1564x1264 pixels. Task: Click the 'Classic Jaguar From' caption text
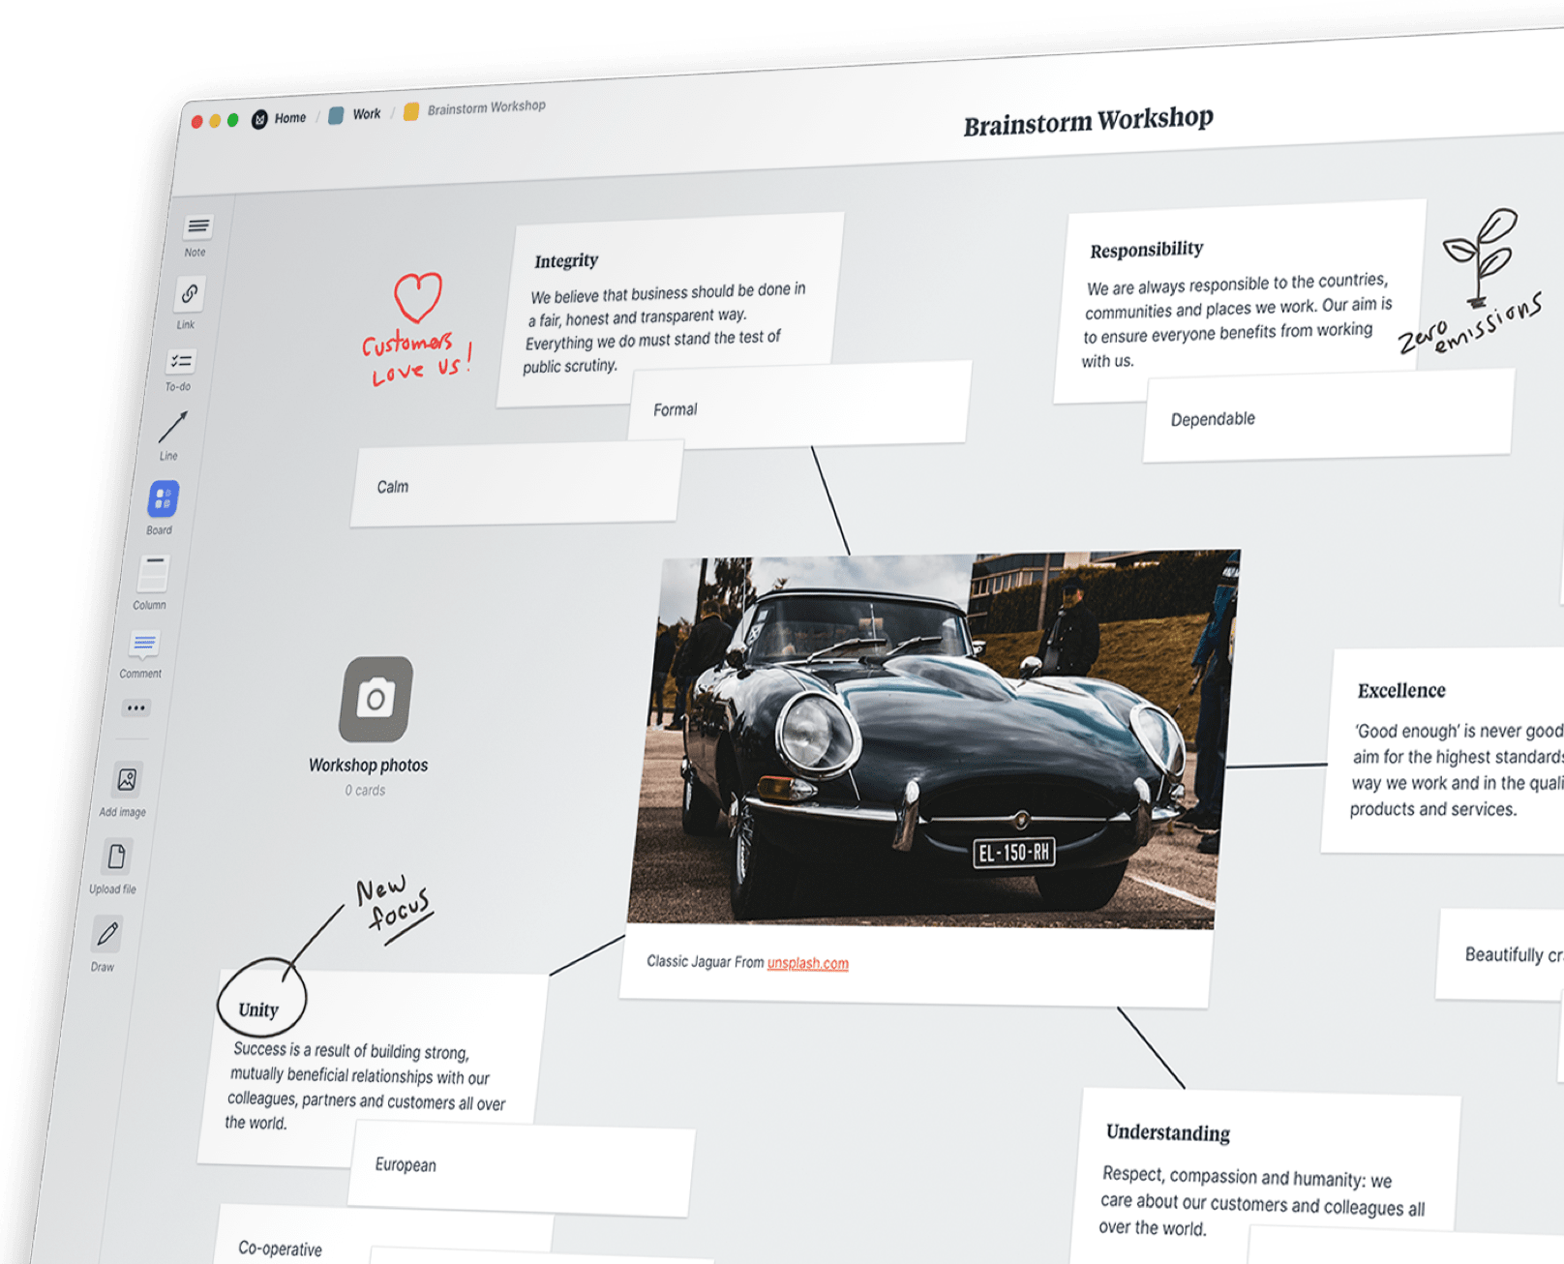pyautogui.click(x=706, y=961)
